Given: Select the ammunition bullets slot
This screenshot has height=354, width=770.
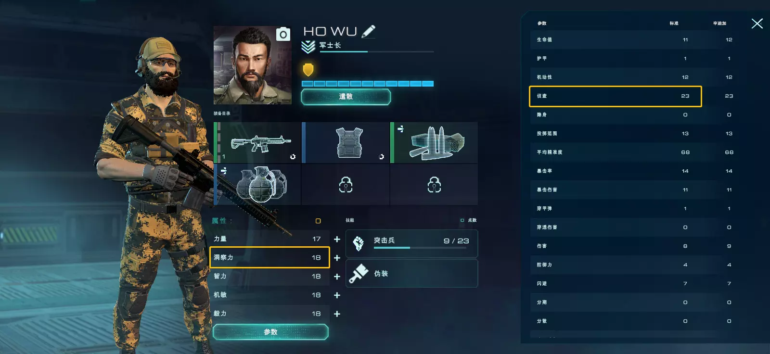Looking at the screenshot, I should 434,143.
